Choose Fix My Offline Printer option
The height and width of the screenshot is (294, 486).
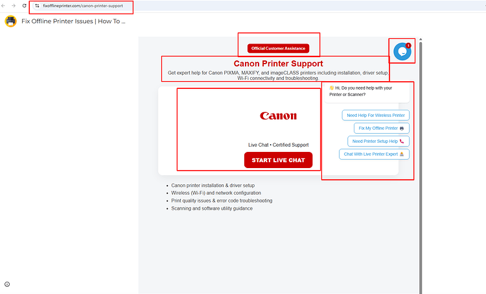pyautogui.click(x=382, y=129)
